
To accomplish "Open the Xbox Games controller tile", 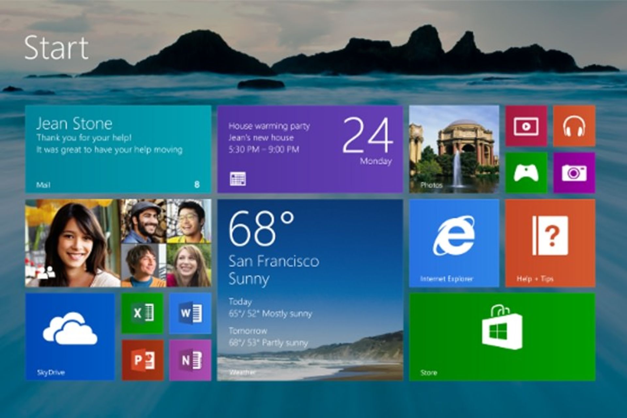I will tap(526, 173).
